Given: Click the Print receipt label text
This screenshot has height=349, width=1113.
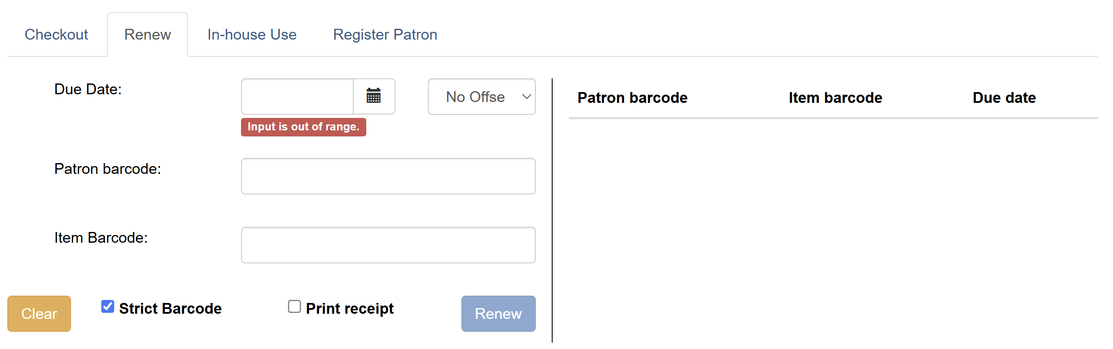Looking at the screenshot, I should (x=349, y=308).
